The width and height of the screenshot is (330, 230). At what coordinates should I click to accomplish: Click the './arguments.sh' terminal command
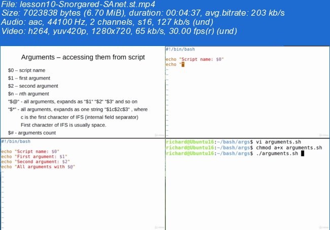click(277, 154)
